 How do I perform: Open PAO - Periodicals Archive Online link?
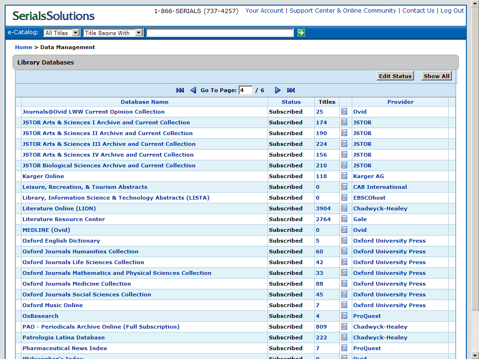click(101, 327)
